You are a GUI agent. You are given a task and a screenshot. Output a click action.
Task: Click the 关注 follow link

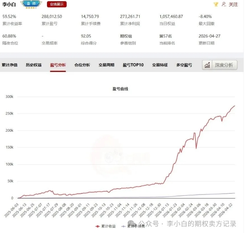(x=233, y=4)
